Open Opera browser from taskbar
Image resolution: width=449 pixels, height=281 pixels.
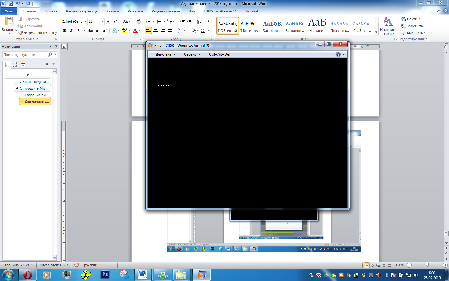tap(28, 275)
